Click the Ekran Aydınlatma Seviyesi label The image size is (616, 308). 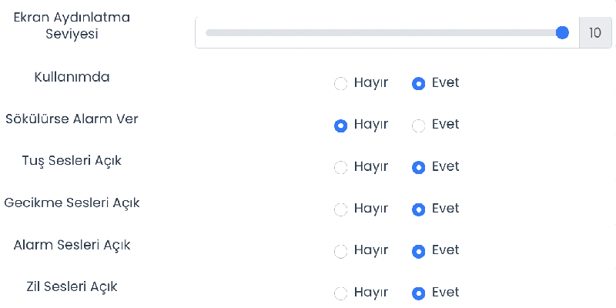tap(72, 25)
